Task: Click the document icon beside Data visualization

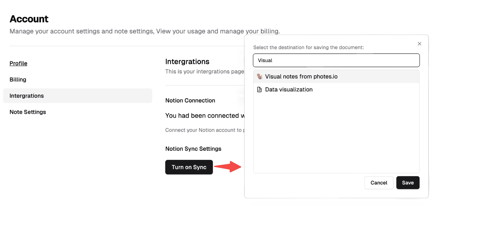Action: click(259, 89)
